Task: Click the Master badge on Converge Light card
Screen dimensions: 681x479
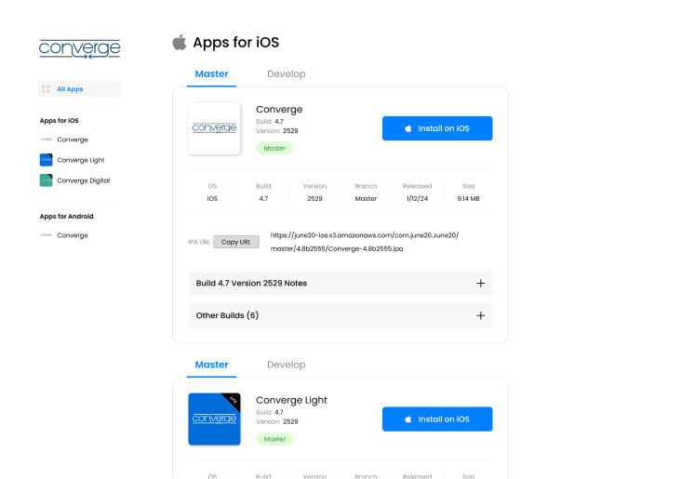Action: (275, 439)
